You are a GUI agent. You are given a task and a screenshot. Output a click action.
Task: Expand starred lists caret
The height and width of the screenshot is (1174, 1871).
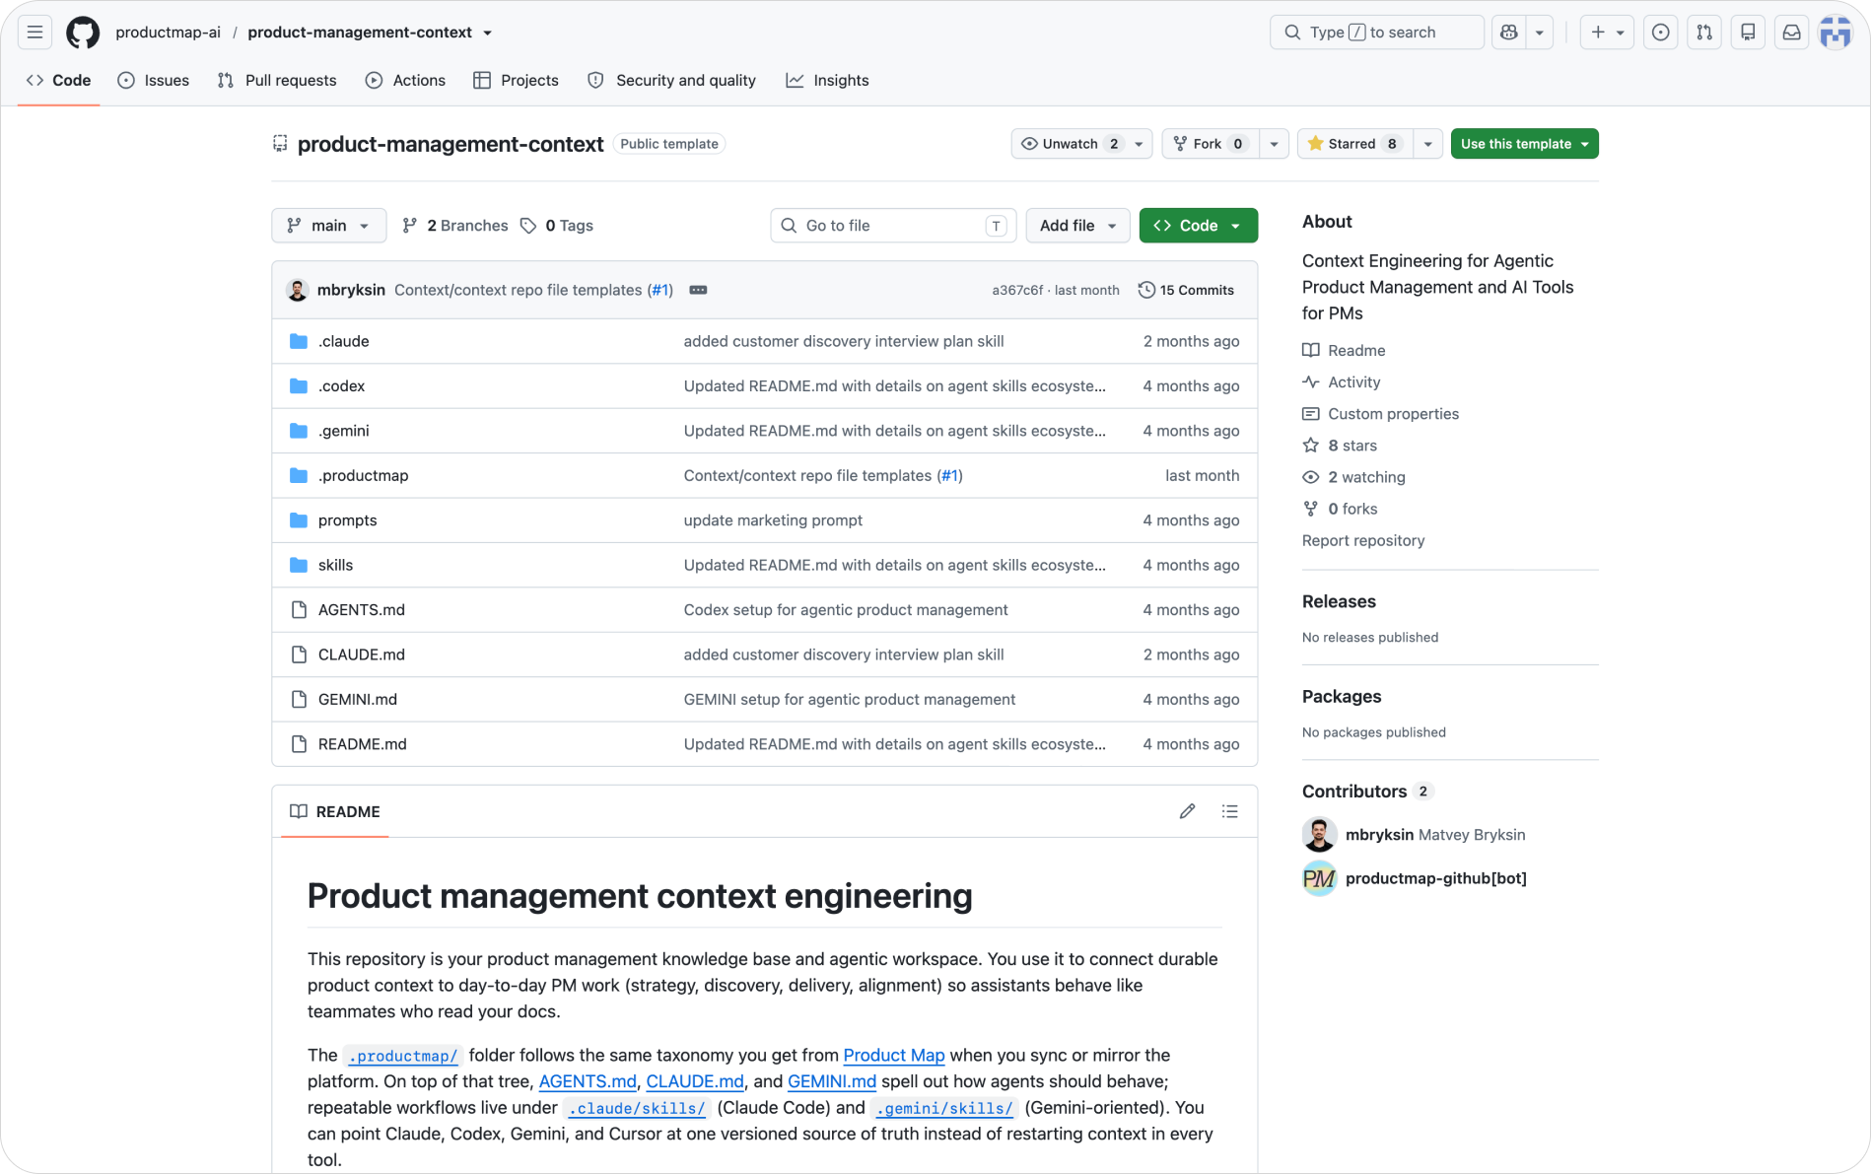(x=1428, y=144)
